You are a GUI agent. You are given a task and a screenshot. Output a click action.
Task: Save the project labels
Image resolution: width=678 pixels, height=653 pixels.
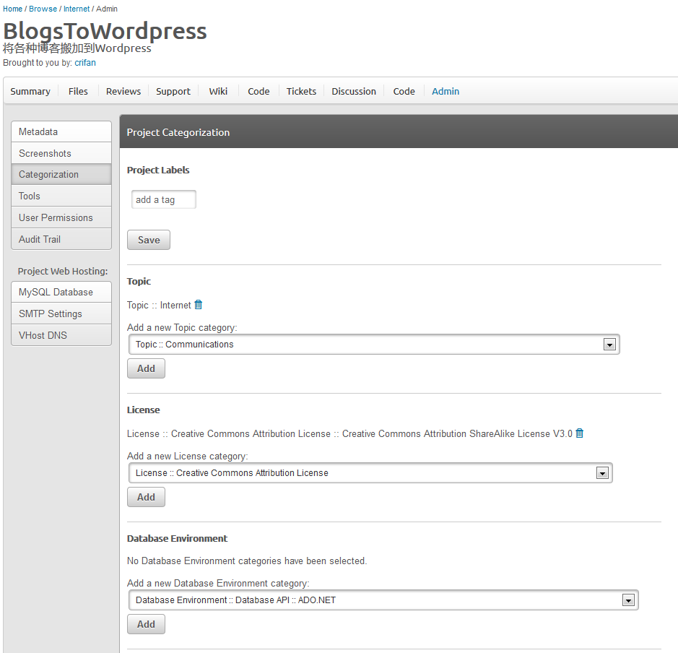click(x=149, y=240)
